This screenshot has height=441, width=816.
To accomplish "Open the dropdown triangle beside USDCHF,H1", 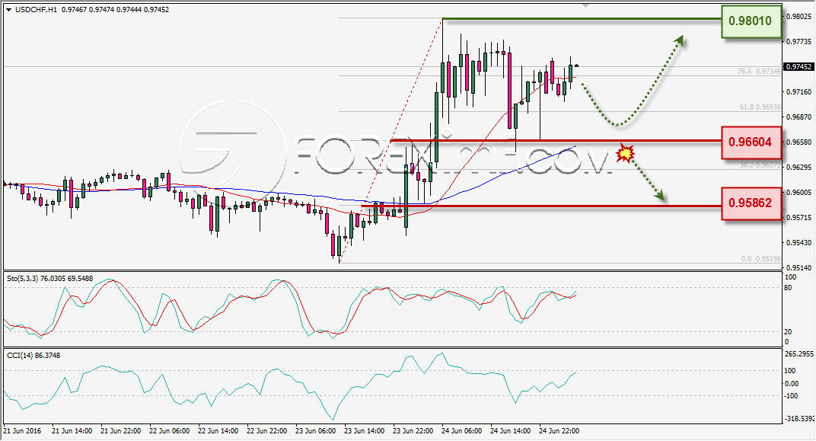I will point(9,10).
